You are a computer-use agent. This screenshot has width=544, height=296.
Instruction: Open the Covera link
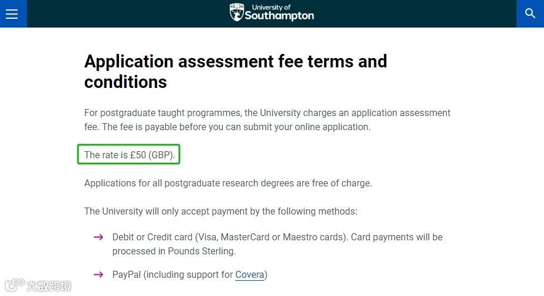coord(250,275)
